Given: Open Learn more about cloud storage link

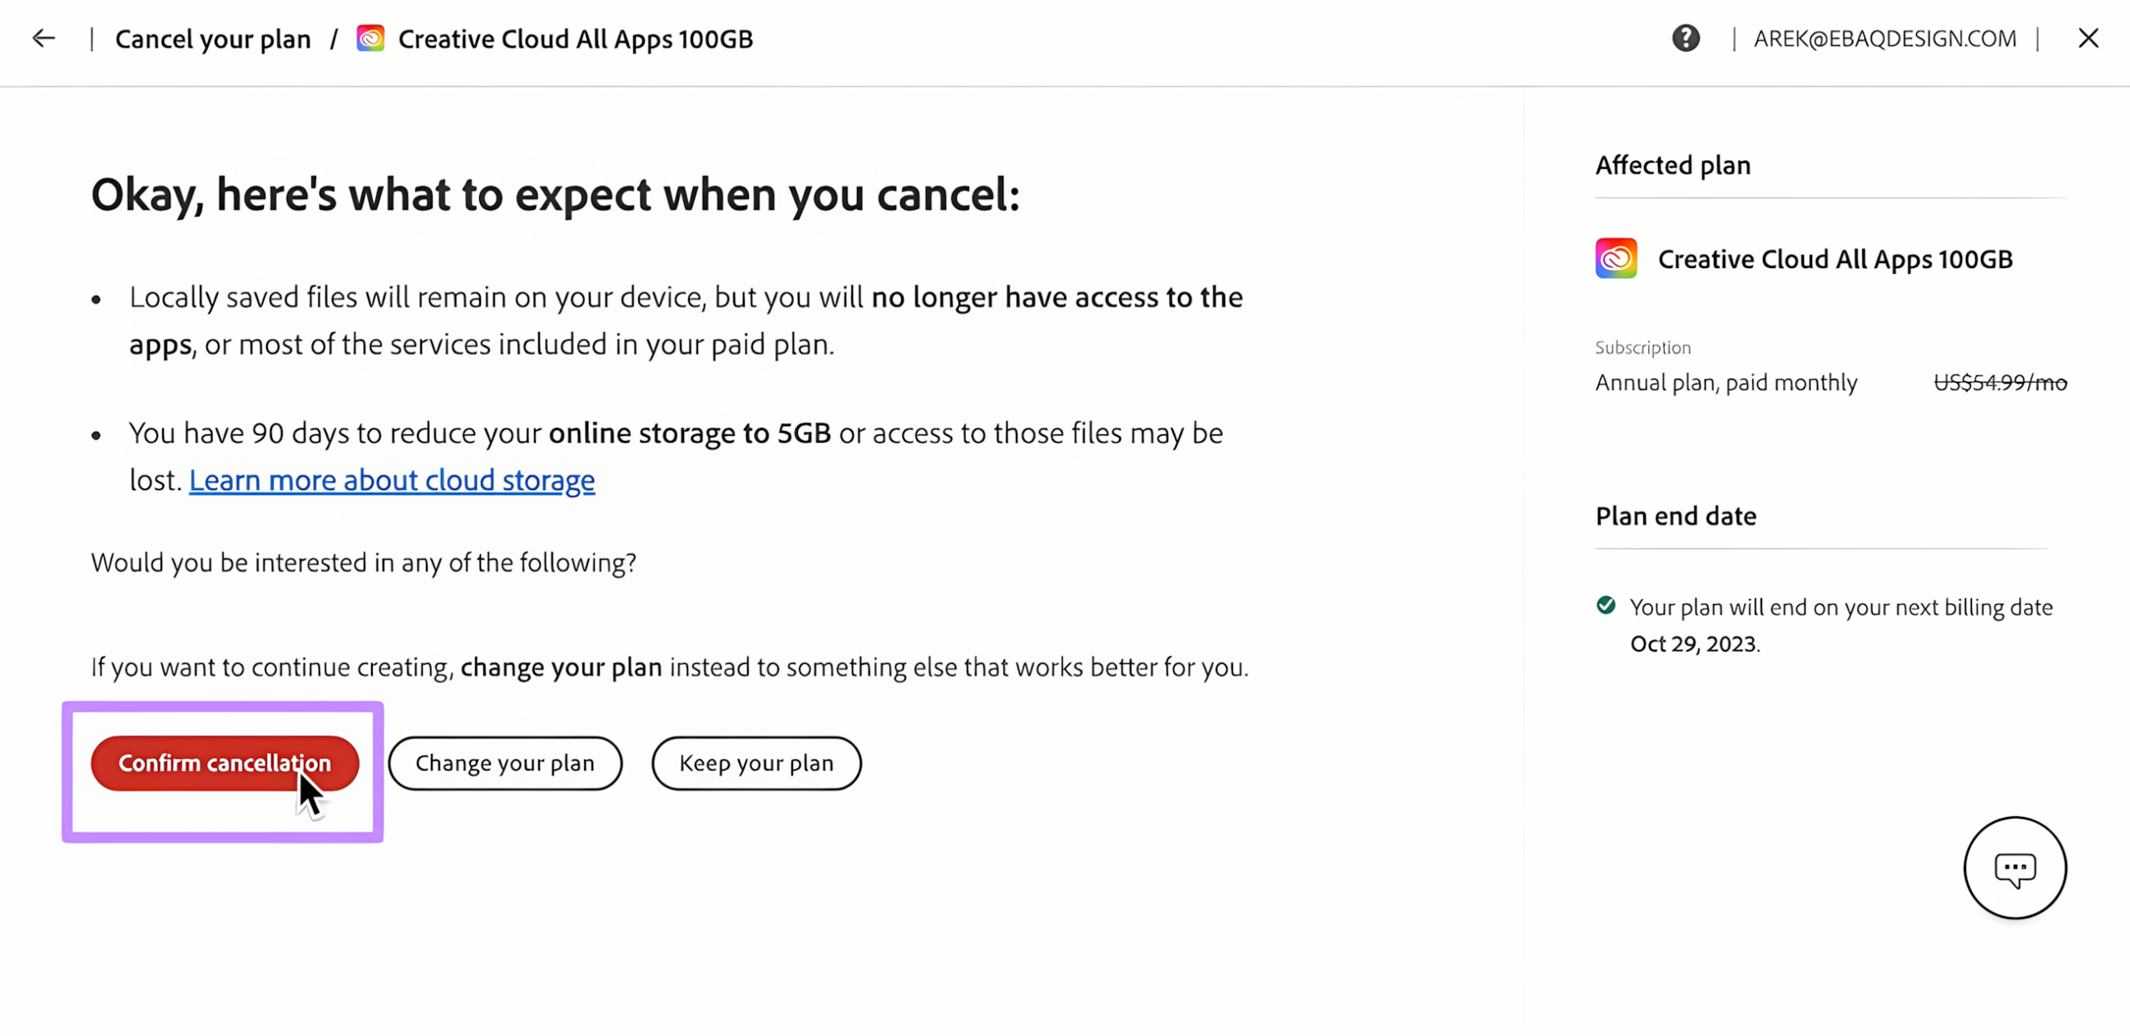Looking at the screenshot, I should point(392,480).
